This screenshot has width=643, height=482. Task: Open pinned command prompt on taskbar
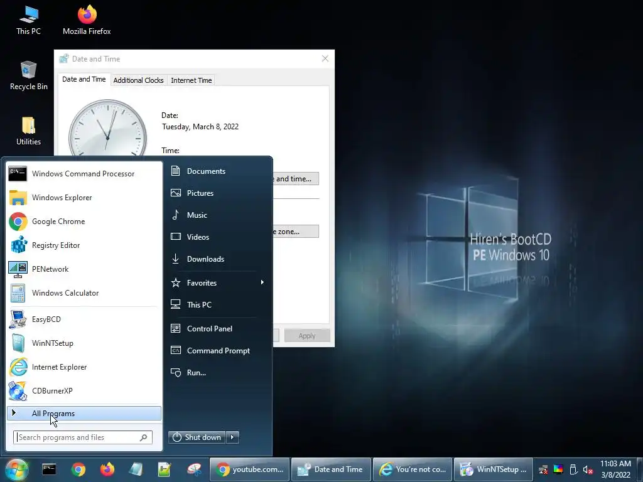(x=49, y=469)
